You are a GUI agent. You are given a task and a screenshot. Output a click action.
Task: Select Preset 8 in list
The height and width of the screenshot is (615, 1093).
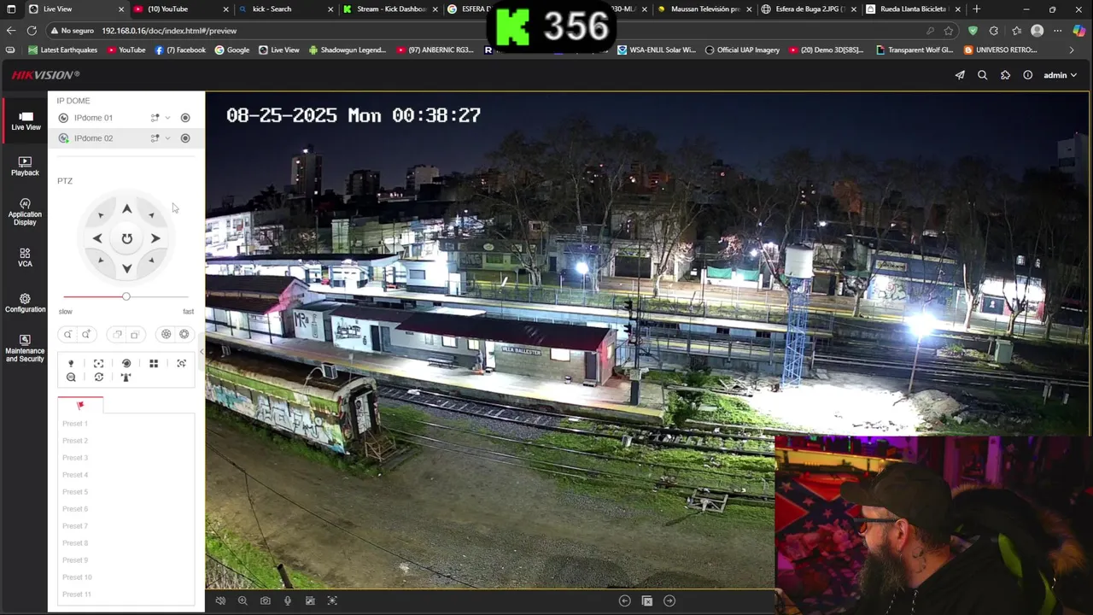pos(75,543)
